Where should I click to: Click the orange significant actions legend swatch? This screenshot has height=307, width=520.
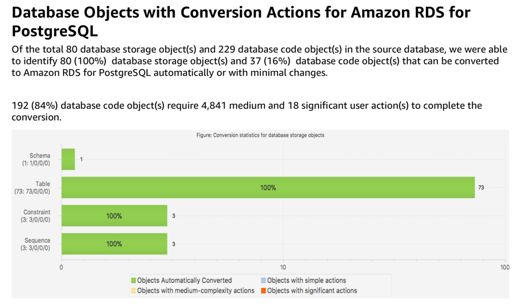(x=264, y=290)
